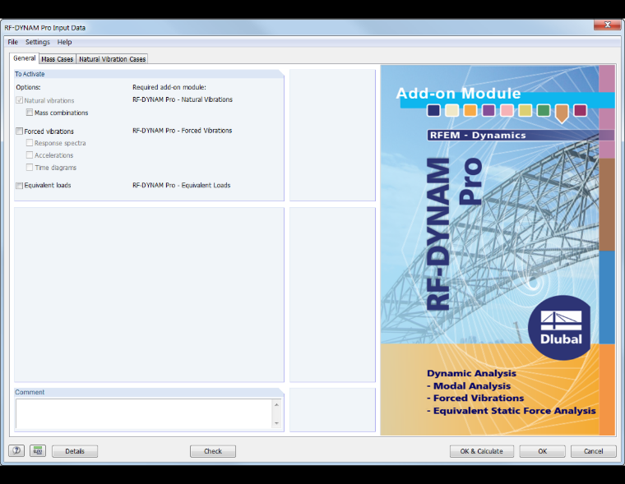Click the Details button
The image size is (625, 484).
(75, 451)
